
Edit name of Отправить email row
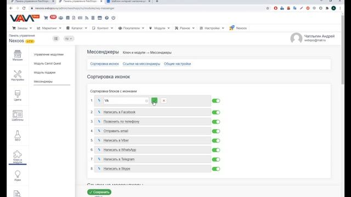(x=99, y=131)
